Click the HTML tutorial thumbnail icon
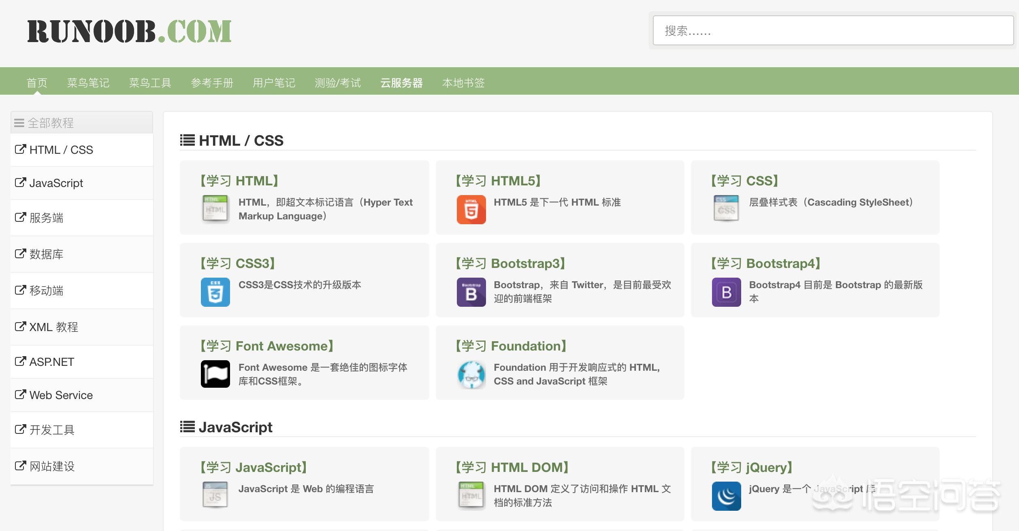This screenshot has height=531, width=1019. coord(215,209)
